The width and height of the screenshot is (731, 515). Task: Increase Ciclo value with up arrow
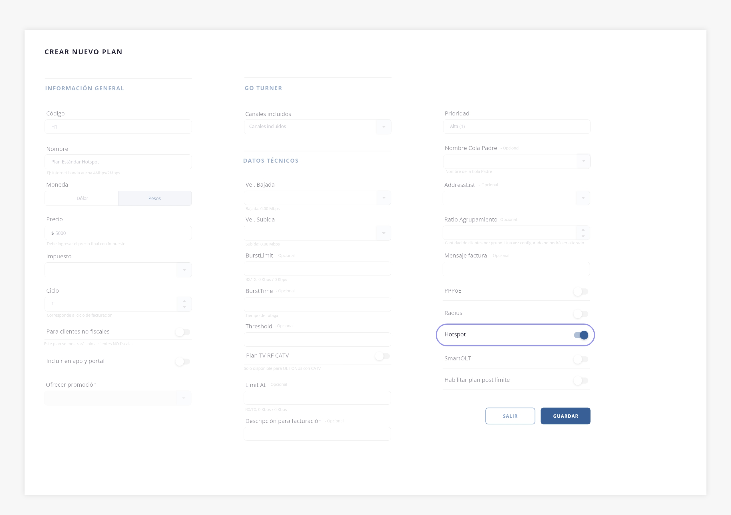point(184,301)
